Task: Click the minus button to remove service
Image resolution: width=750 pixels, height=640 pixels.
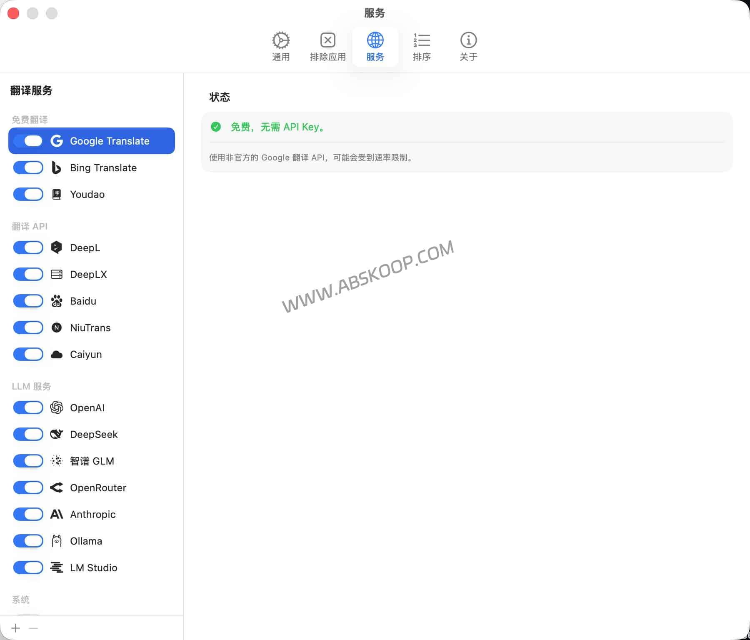Action: 32,628
